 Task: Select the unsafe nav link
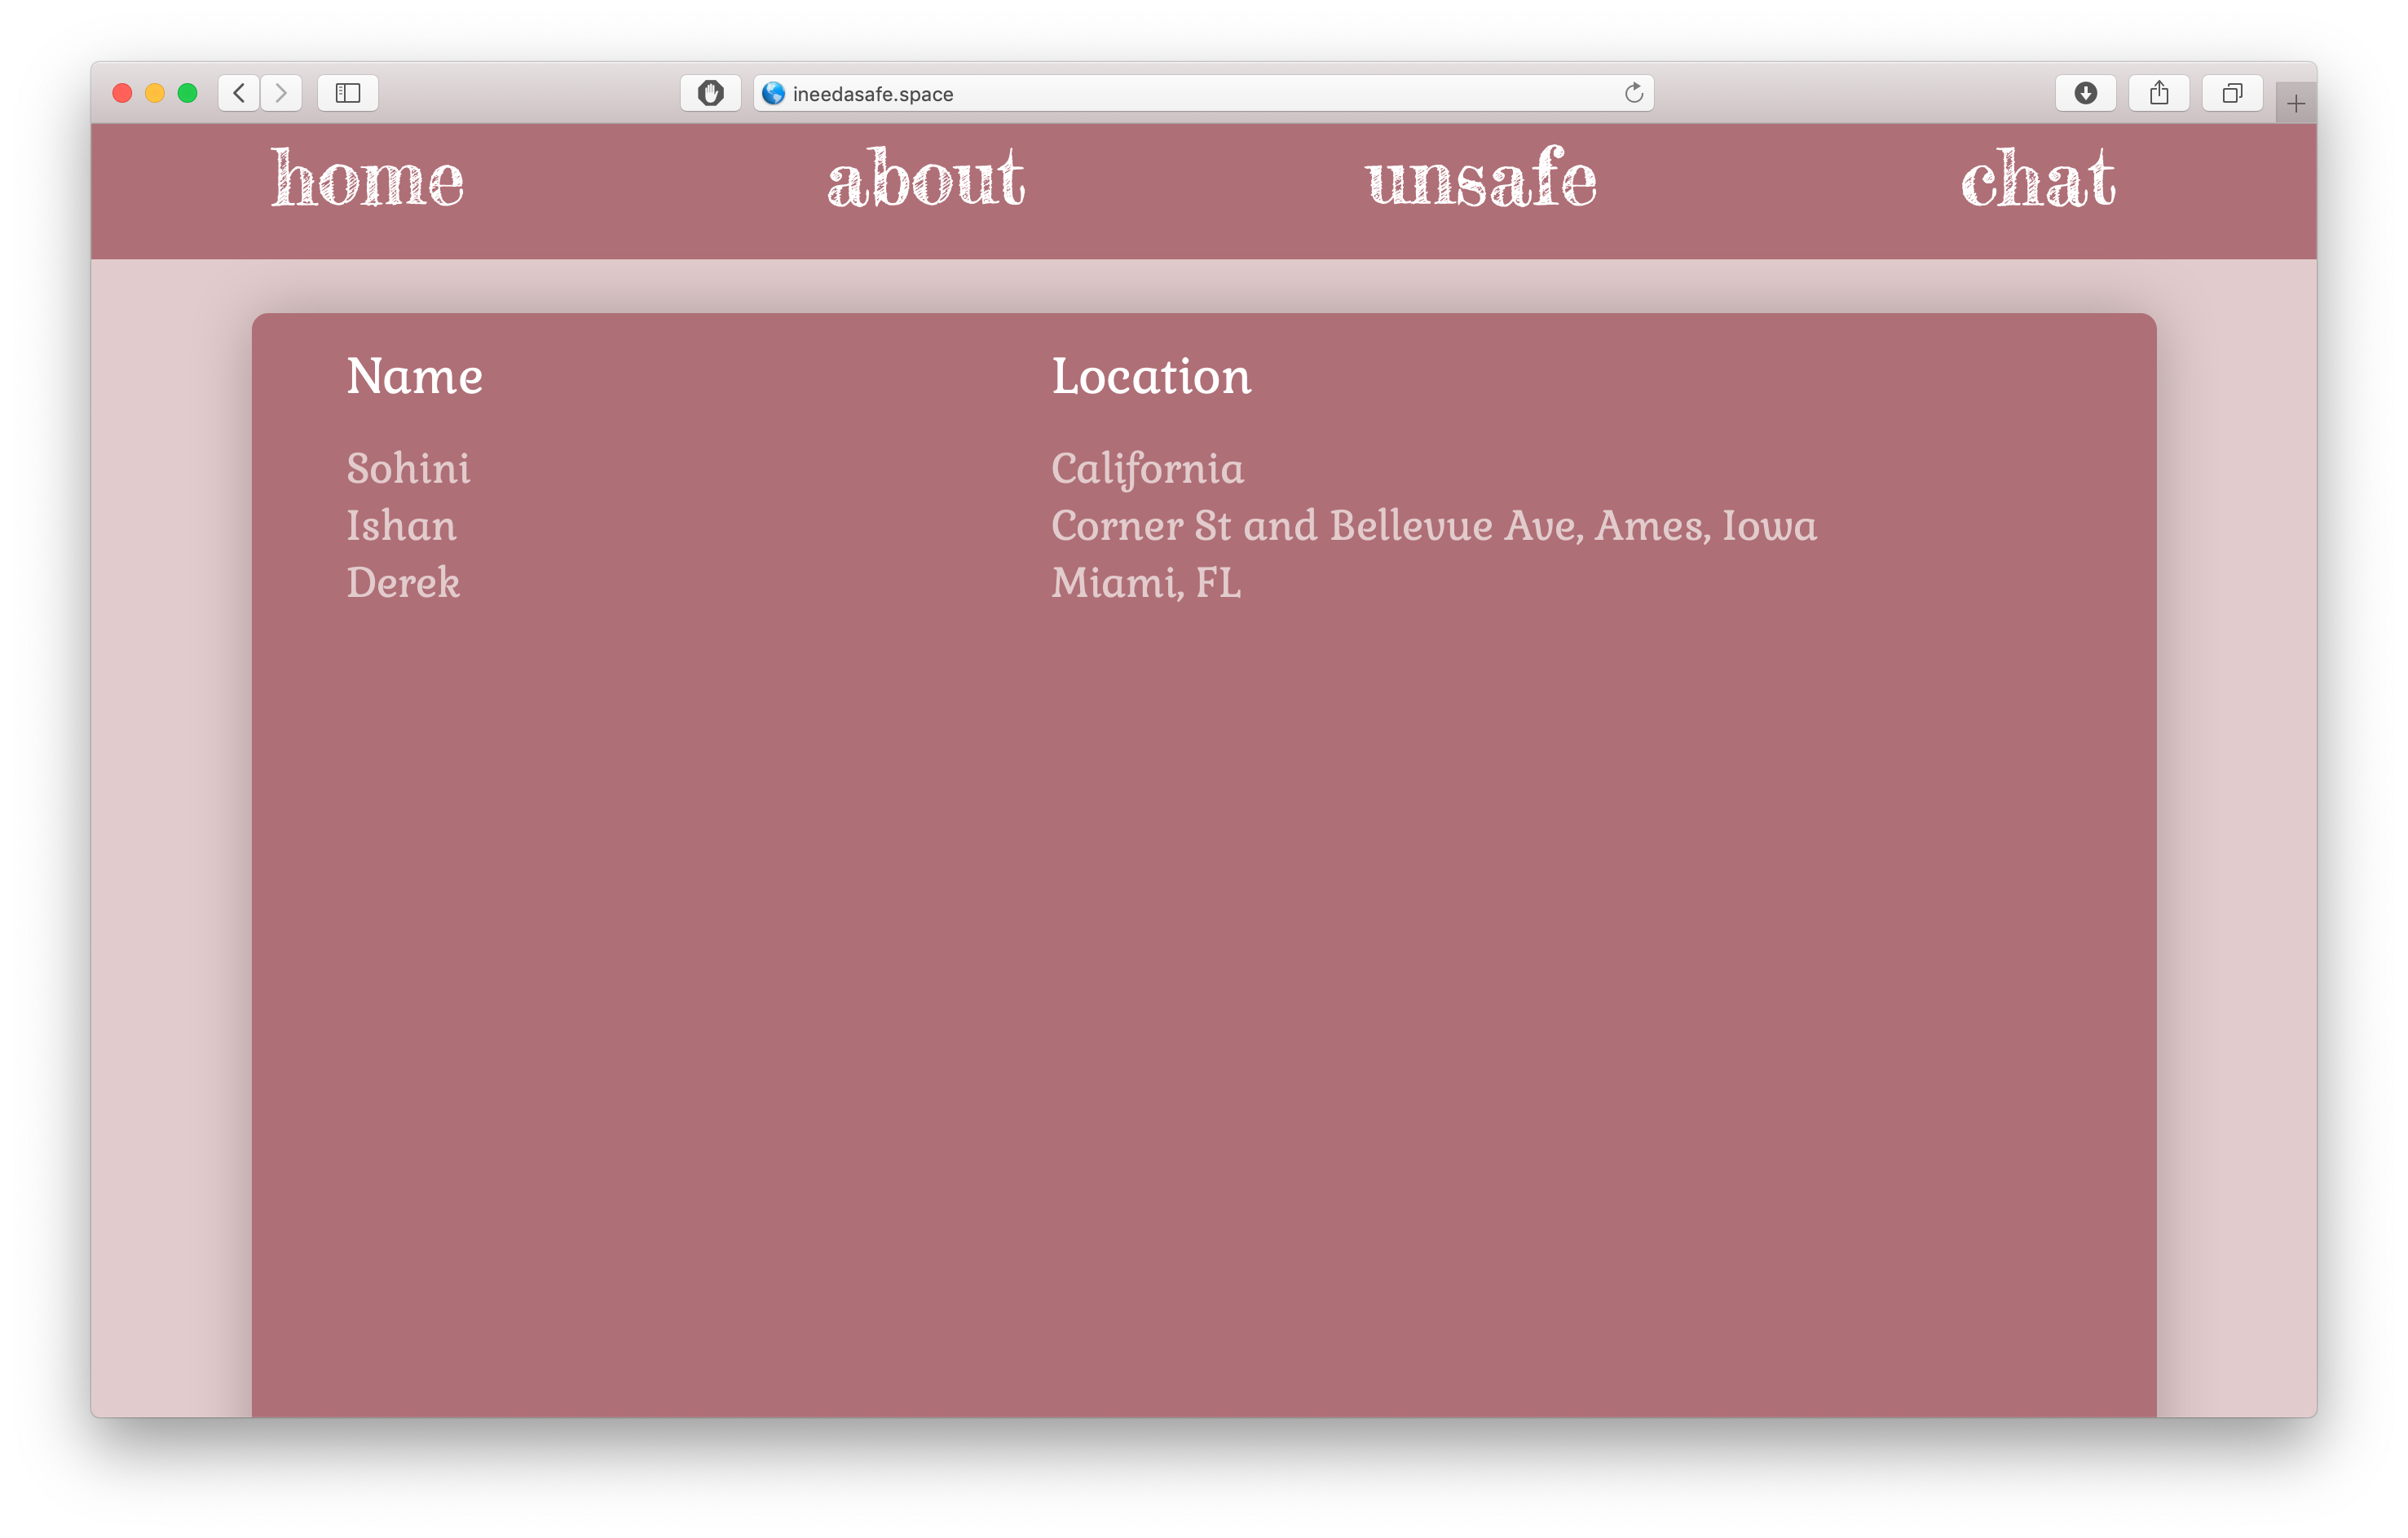click(x=1481, y=180)
